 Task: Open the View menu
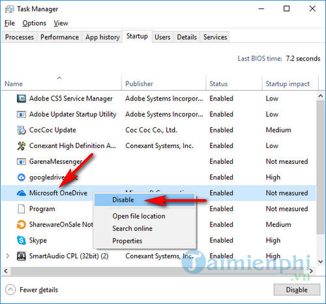(61, 23)
